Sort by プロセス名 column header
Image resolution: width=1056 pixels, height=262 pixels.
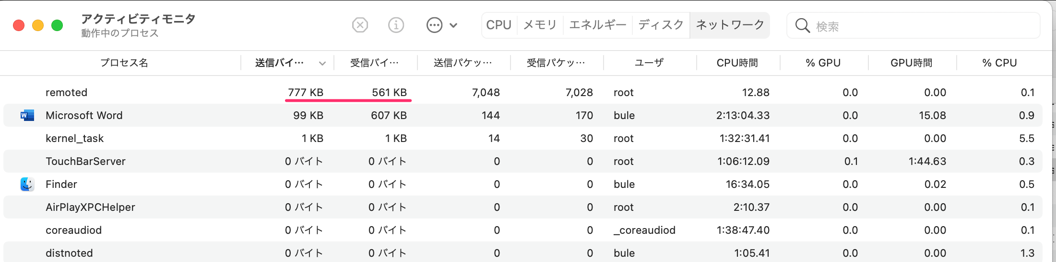[124, 63]
